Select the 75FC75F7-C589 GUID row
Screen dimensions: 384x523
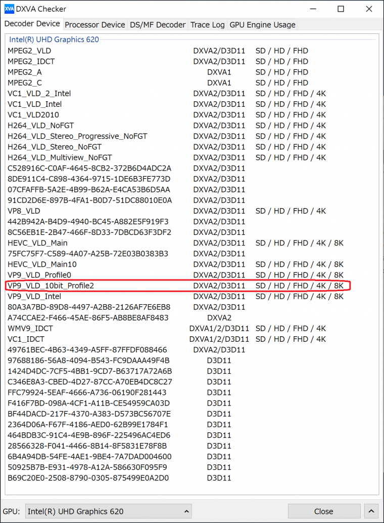coord(191,254)
